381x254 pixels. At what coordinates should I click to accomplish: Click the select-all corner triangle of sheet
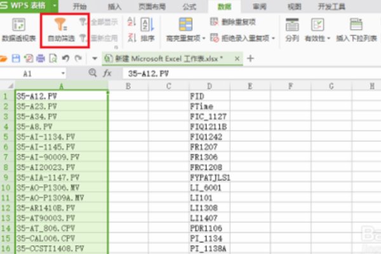(10, 86)
